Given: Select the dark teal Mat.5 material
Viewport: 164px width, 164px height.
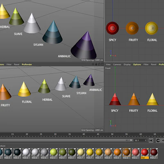Looking at the screenshot, I should point(8,153).
